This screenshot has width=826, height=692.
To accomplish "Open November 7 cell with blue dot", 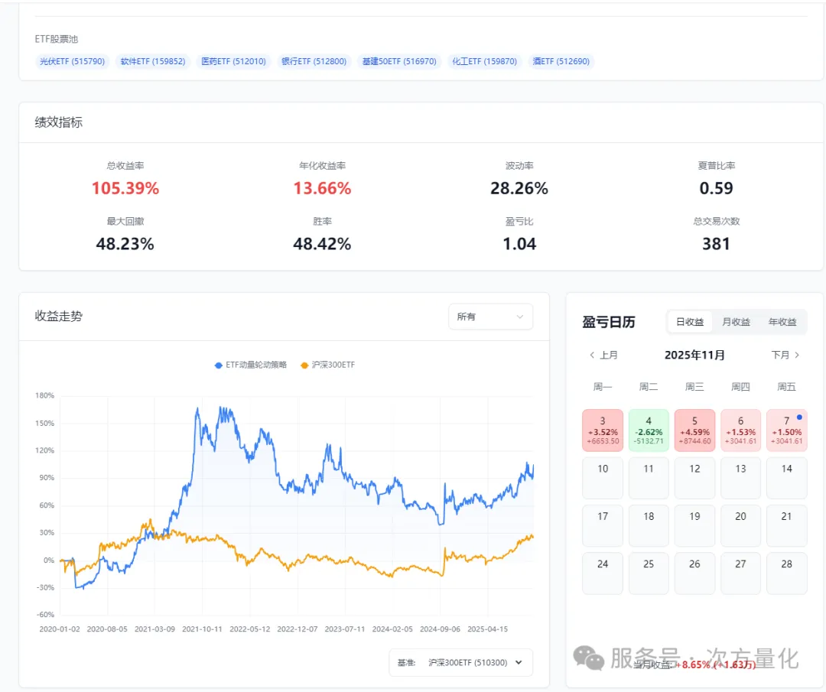I will click(786, 430).
